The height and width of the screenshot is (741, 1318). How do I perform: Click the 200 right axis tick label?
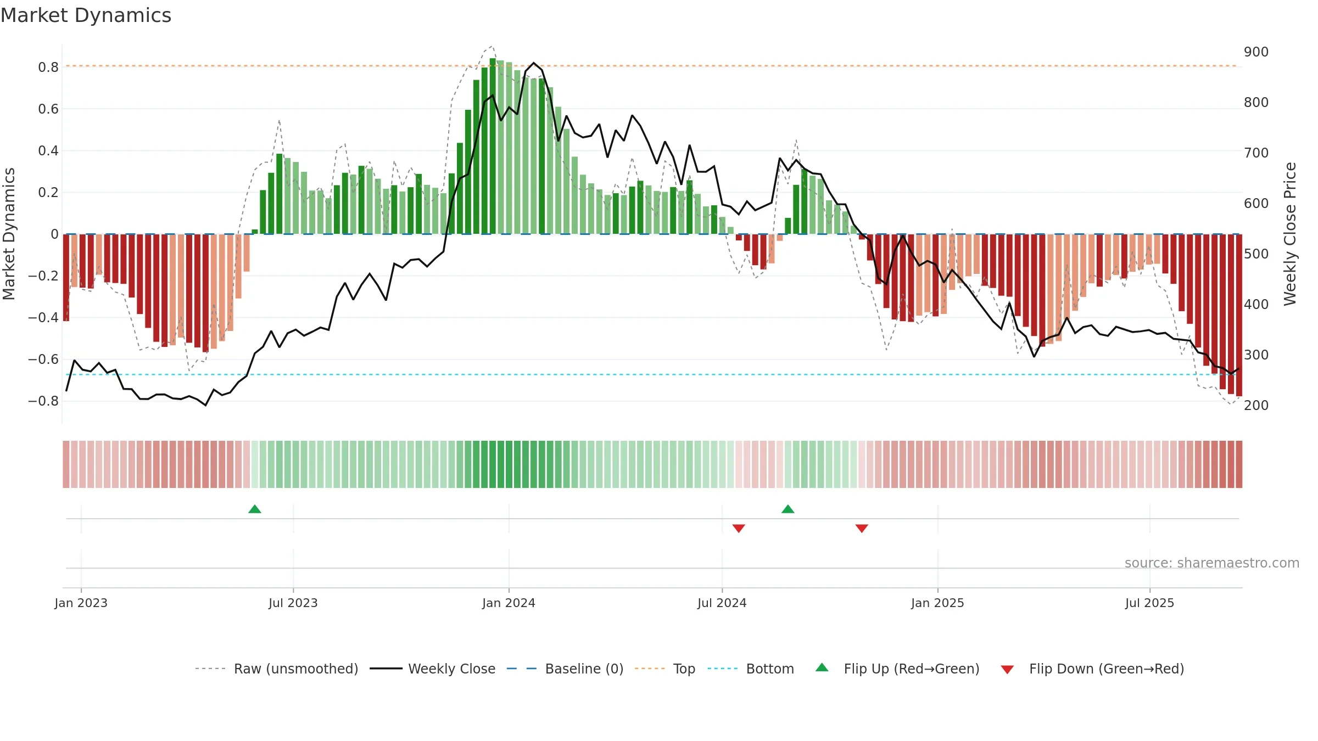pyautogui.click(x=1256, y=406)
